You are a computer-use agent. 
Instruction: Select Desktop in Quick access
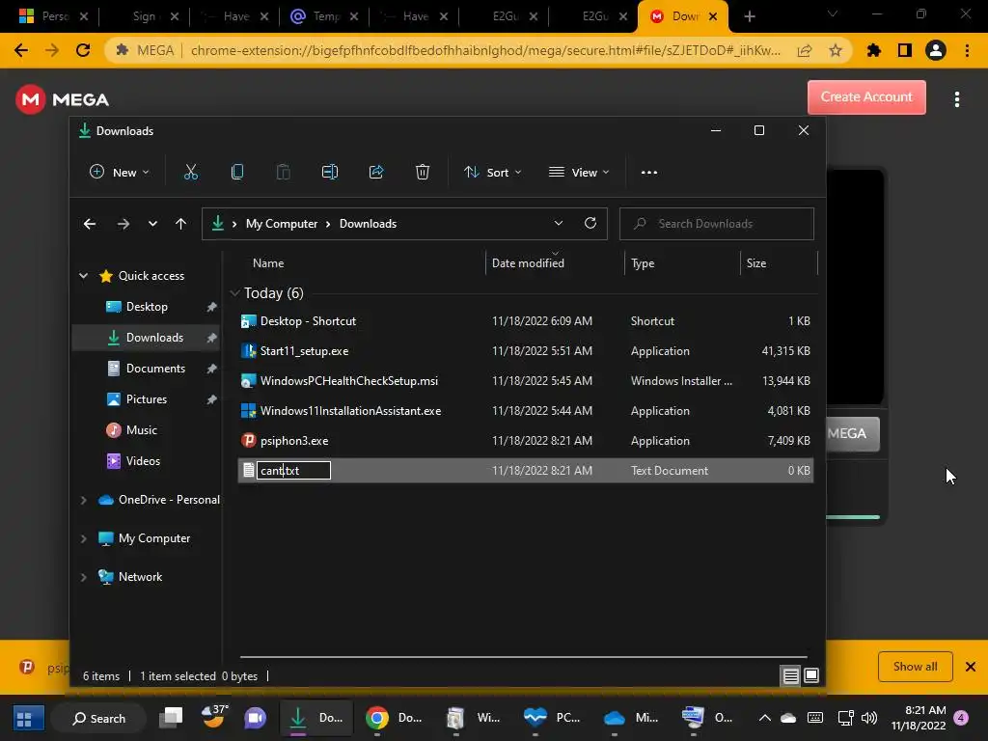point(147,307)
